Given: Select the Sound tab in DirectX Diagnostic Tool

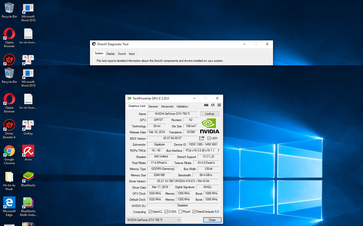Looking at the screenshot, I should pyautogui.click(x=122, y=54).
